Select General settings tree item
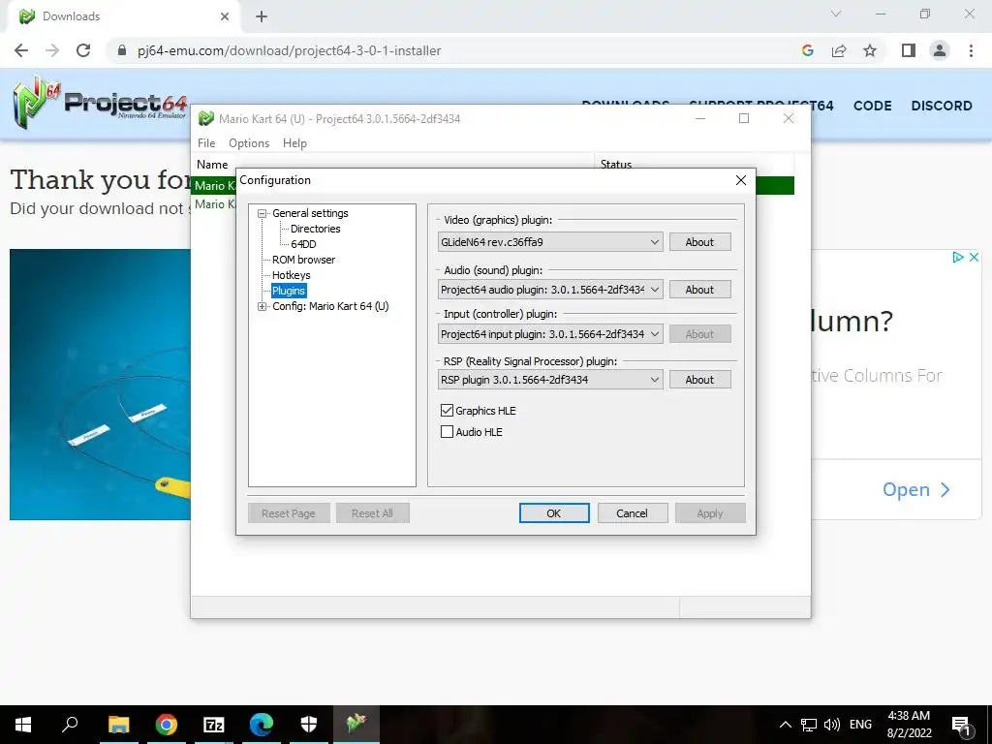992x744 pixels. pyautogui.click(x=310, y=213)
